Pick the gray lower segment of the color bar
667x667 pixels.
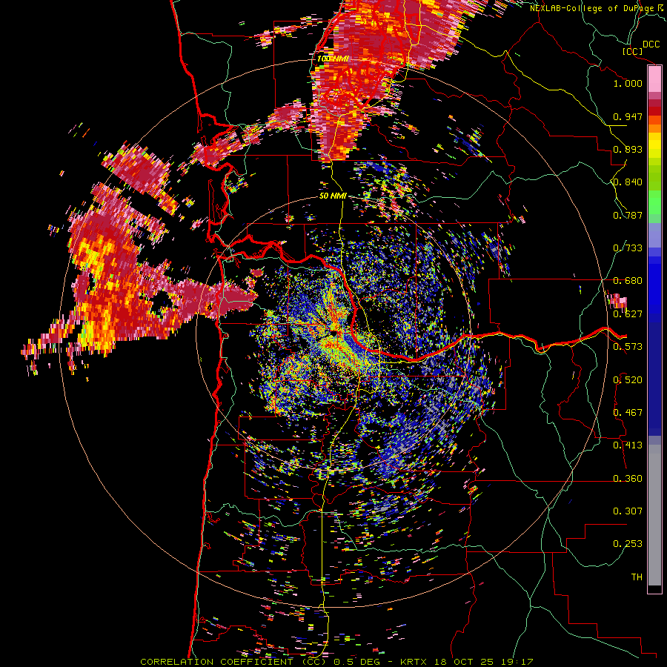(x=654, y=515)
